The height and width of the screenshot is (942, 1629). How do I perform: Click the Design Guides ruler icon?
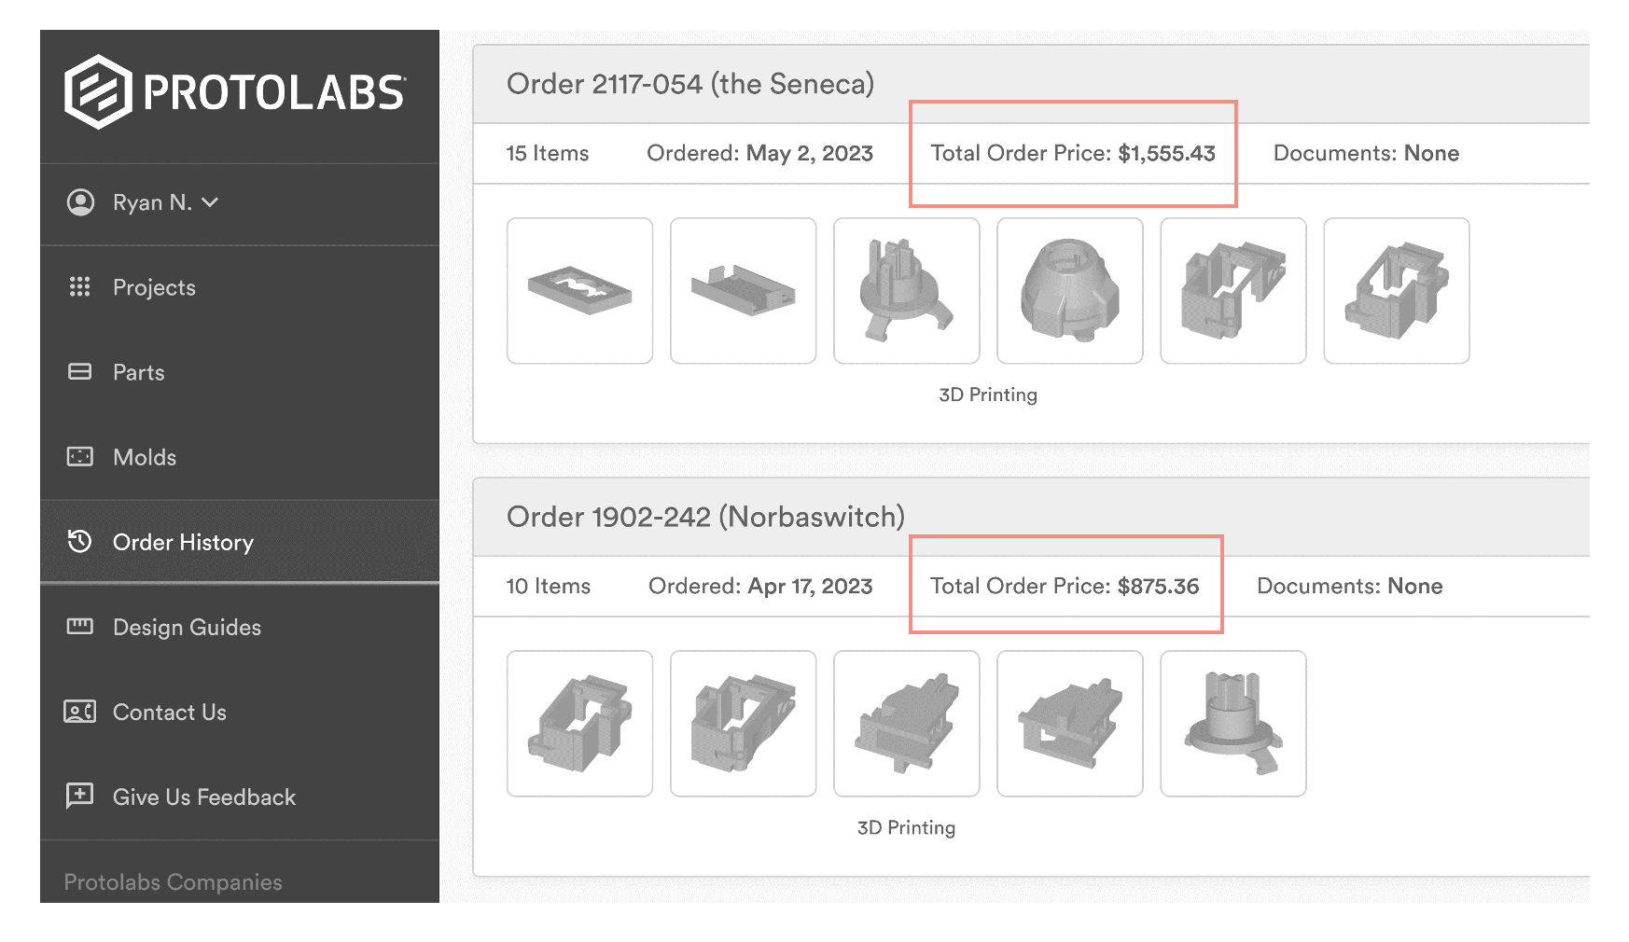[80, 626]
